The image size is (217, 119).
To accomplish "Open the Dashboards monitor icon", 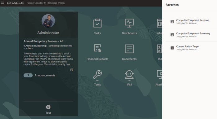I will point(129,23).
